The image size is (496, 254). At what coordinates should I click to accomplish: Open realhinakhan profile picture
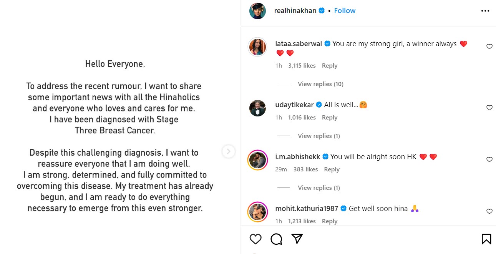tap(257, 11)
